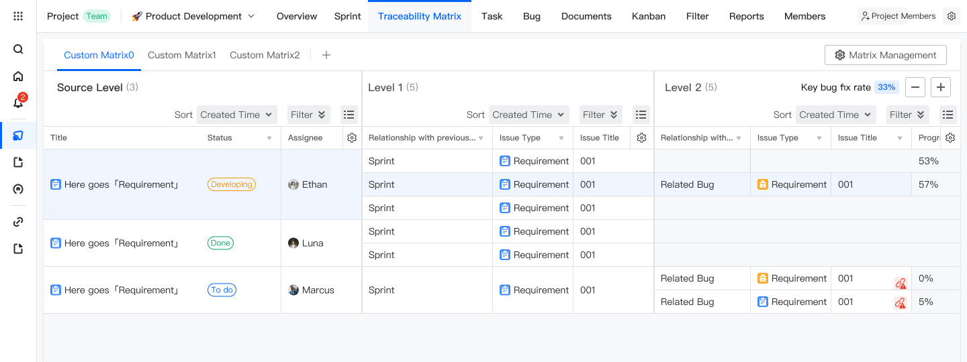Open the Bug tab
Screen dimensions: 967x362
532,16
